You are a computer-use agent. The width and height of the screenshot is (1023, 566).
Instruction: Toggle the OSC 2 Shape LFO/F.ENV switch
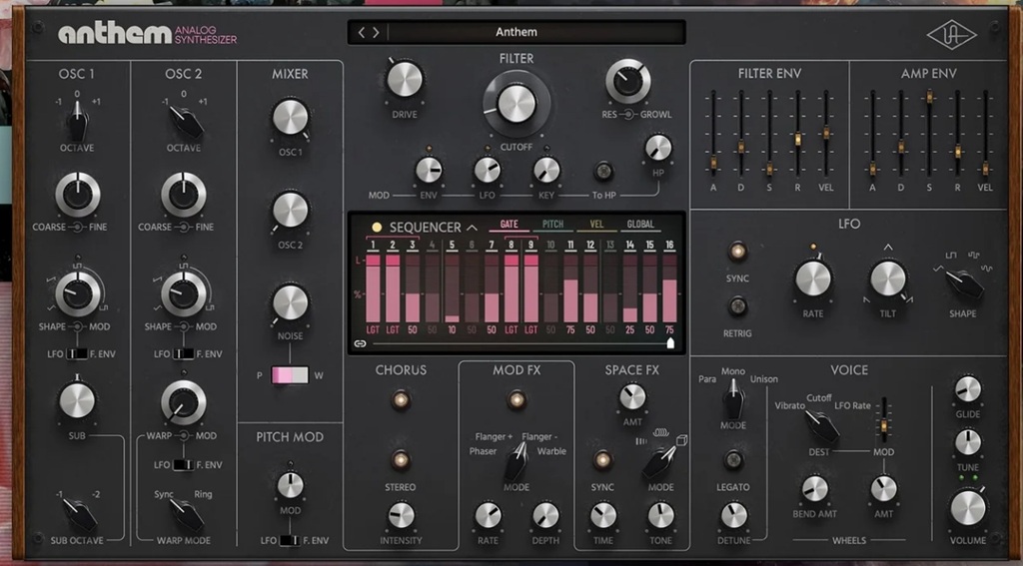(184, 354)
